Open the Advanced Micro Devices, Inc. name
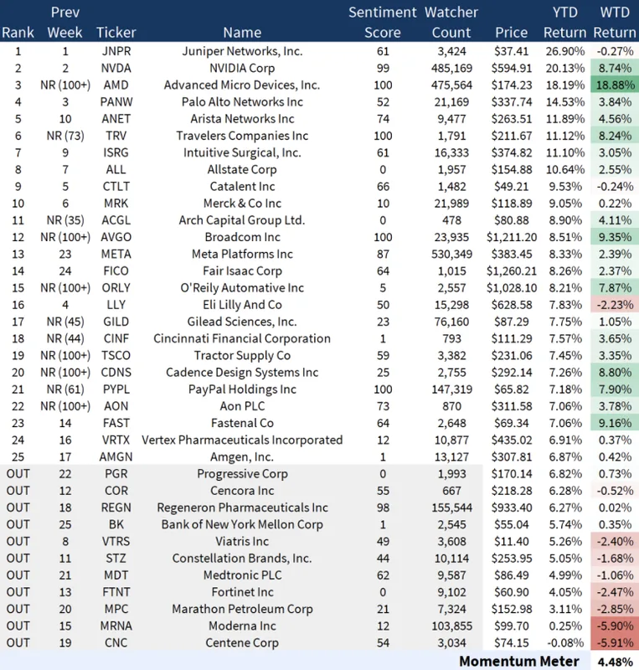 [242, 85]
